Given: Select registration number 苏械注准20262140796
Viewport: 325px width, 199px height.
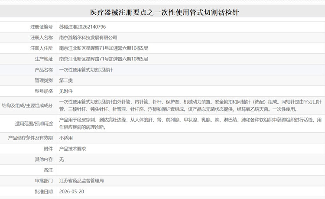Looking at the screenshot, I should click(x=82, y=27).
